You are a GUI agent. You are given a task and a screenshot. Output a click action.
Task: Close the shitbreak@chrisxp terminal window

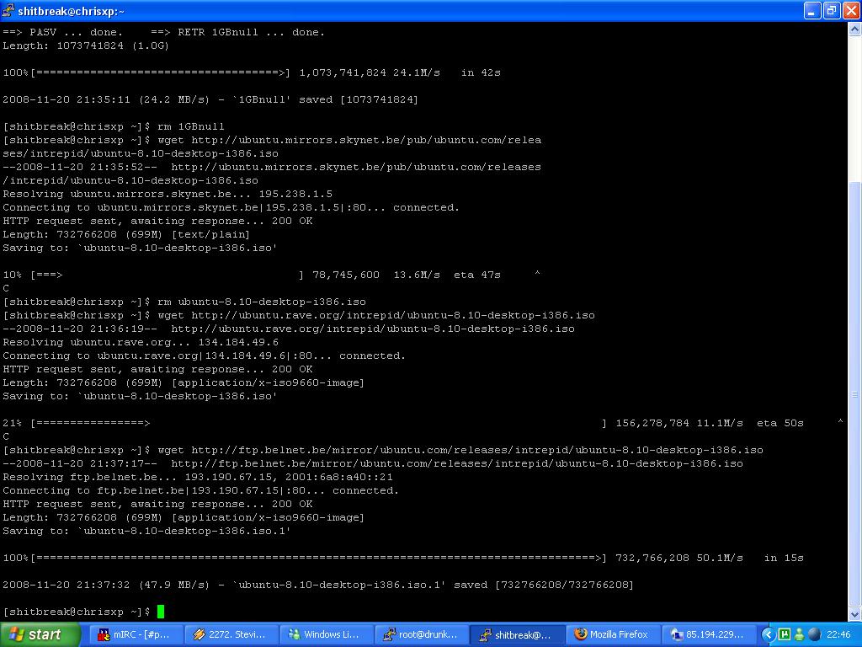coord(852,10)
